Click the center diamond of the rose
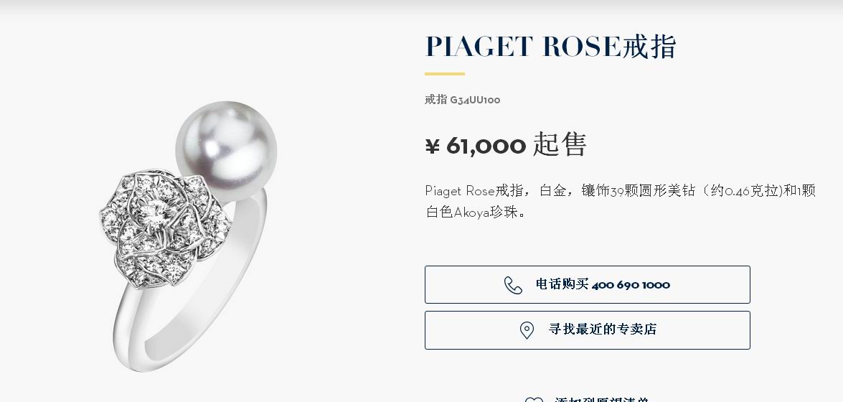The height and width of the screenshot is (402, 843). pos(156,208)
